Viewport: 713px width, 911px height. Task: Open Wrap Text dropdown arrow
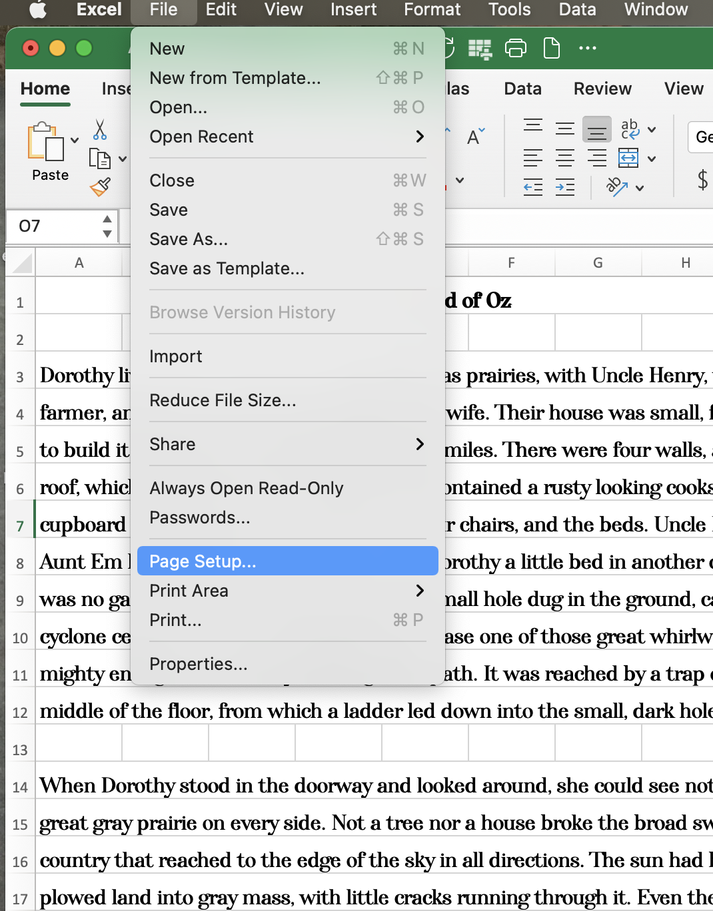tap(652, 130)
